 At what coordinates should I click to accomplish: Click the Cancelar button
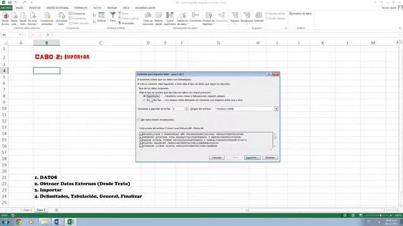217,158
